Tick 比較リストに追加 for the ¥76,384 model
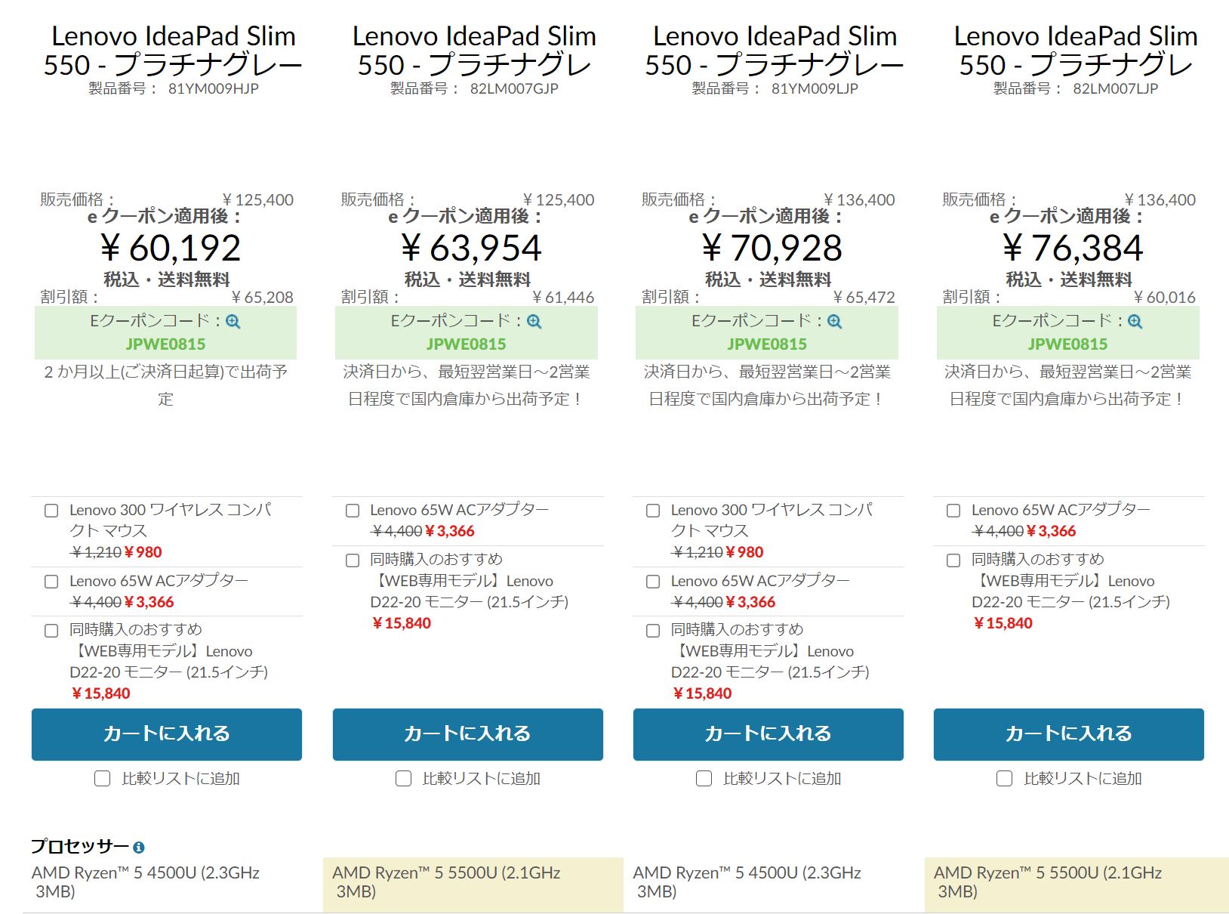The width and height of the screenshot is (1229, 914). pos(1005,779)
